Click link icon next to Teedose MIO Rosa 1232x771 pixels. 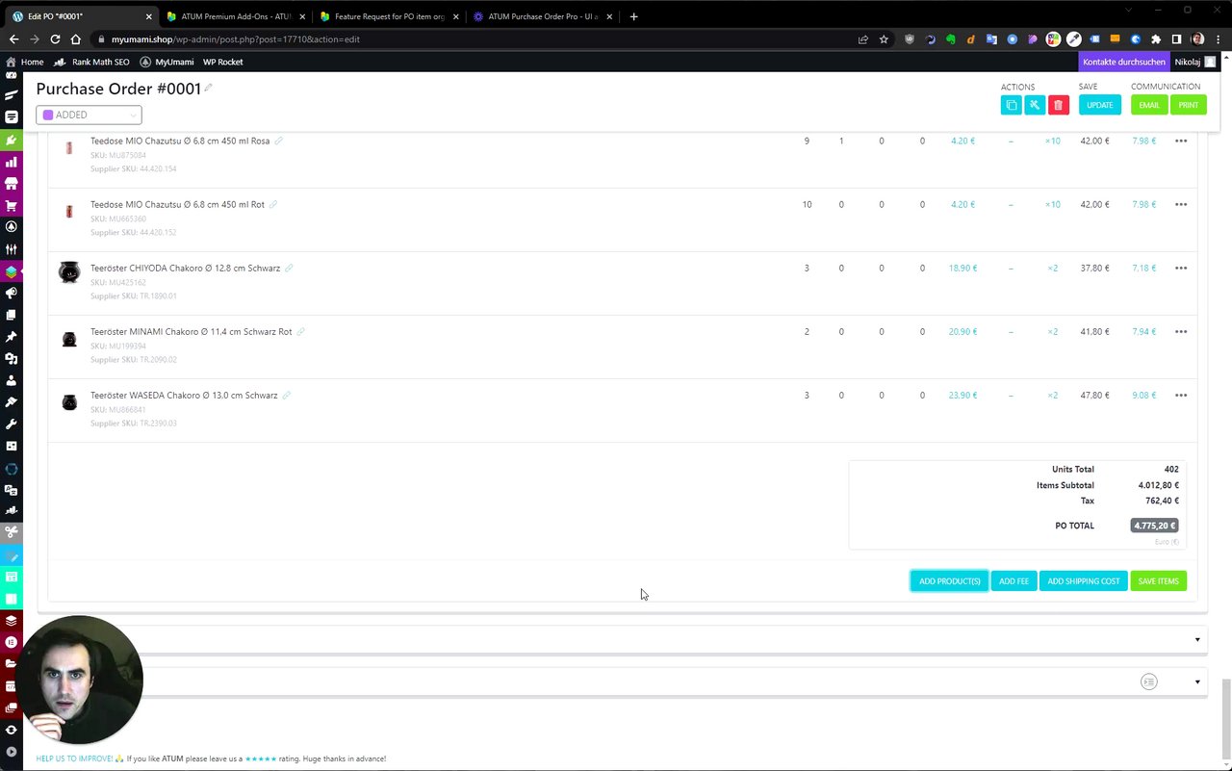(x=279, y=141)
